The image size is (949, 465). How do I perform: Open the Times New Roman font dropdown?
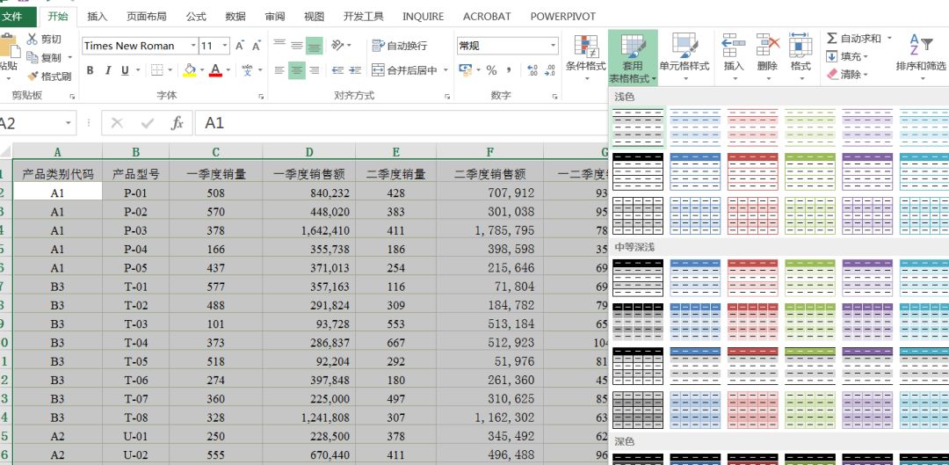193,46
